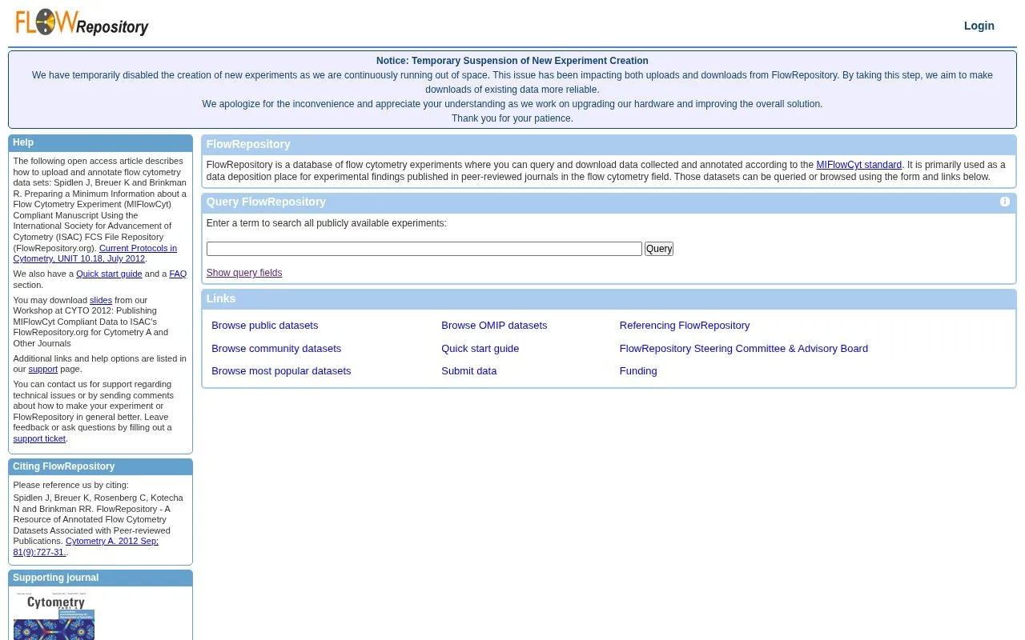Browse community datasets
Viewport: 1025px width, 640px height.
[x=276, y=349]
